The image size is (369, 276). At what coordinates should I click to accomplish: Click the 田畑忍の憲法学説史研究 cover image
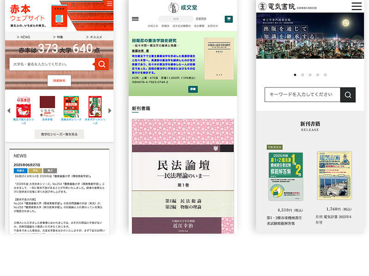[219, 59]
